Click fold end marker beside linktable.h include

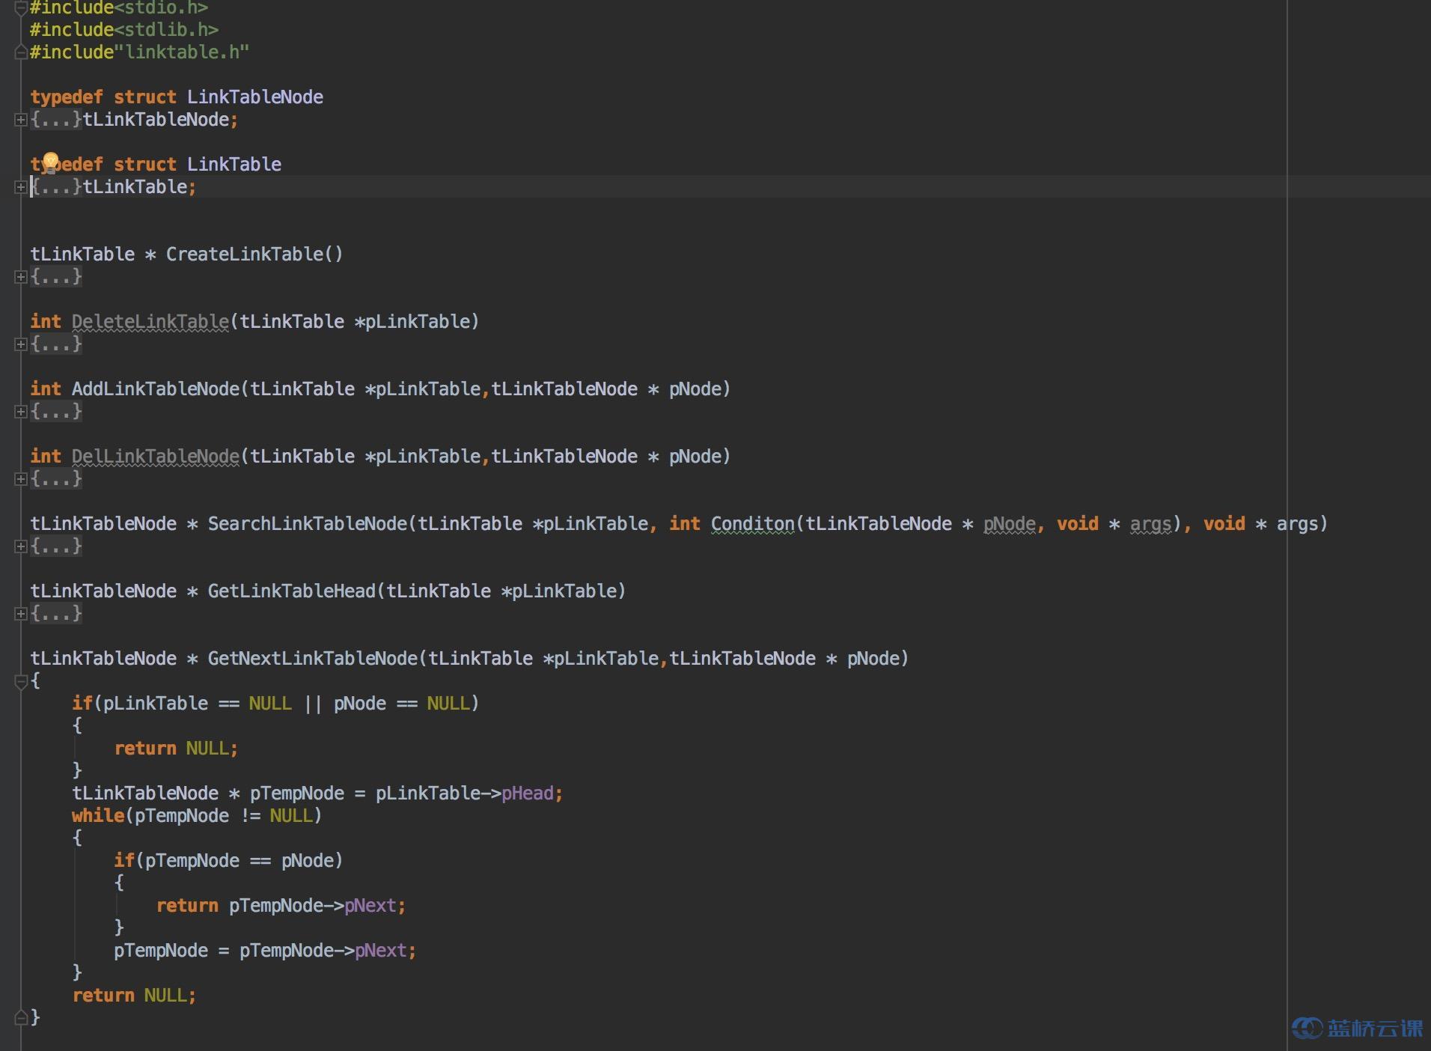point(21,52)
